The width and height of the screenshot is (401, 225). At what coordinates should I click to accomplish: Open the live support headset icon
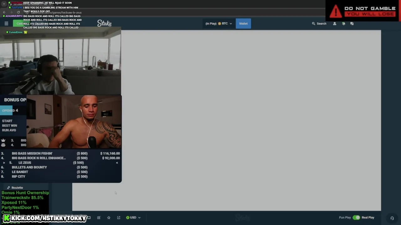coord(392,218)
